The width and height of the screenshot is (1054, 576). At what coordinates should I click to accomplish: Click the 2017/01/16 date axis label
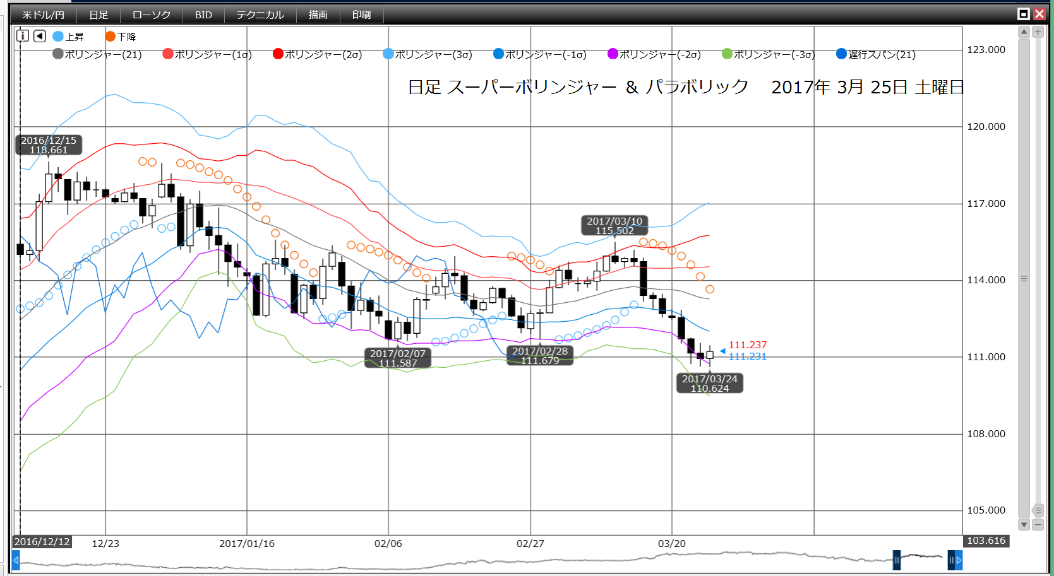coord(247,543)
